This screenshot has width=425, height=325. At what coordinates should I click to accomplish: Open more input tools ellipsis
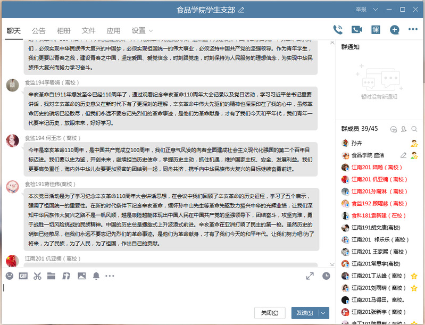110,276
